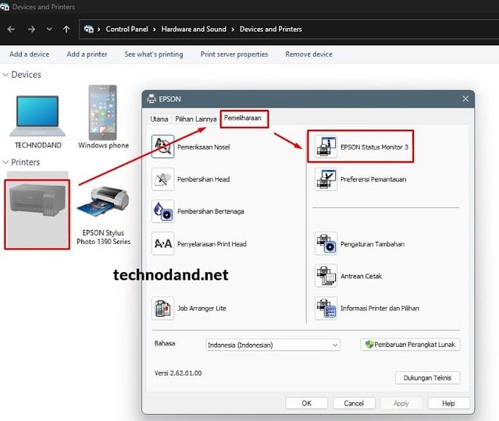Screen dimensions: 499x421
Task: Click Add a printer command
Action: click(x=87, y=55)
